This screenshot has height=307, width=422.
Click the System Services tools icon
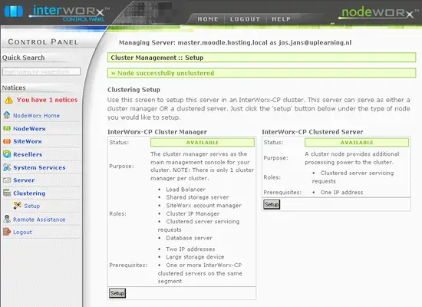pyautogui.click(x=7, y=167)
